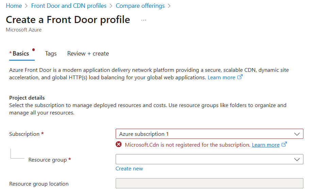Click Create a Front Door profile title
The image size is (333, 189).
(68, 20)
